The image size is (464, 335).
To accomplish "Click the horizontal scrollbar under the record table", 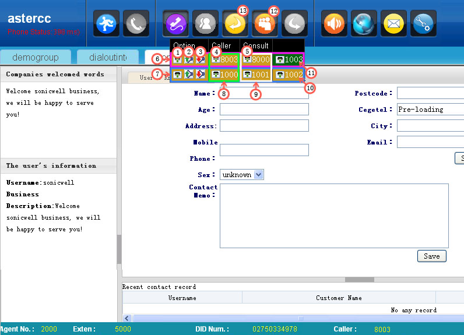I will (x=301, y=319).
